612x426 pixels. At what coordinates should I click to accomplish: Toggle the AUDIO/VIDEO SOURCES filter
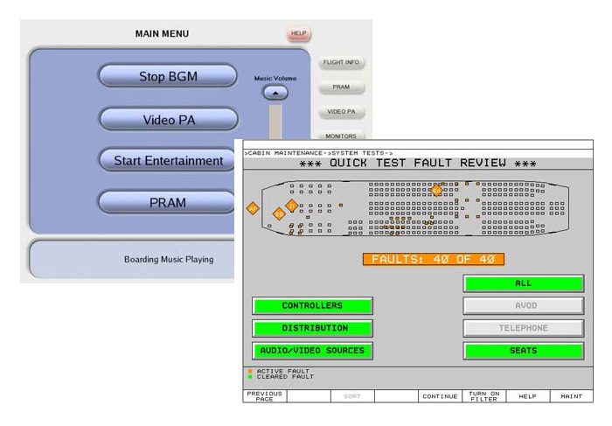tap(312, 351)
